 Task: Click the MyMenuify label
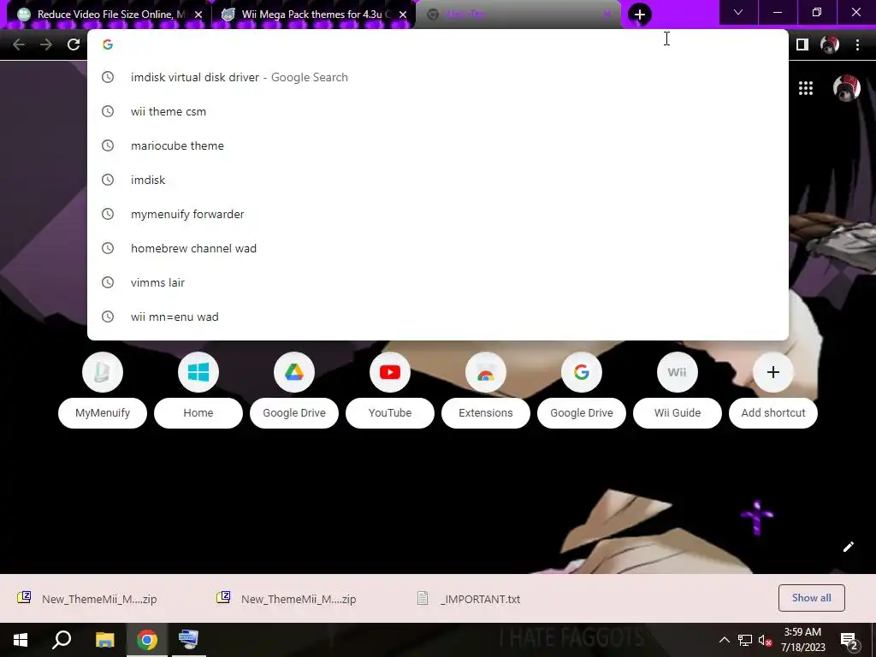103,413
